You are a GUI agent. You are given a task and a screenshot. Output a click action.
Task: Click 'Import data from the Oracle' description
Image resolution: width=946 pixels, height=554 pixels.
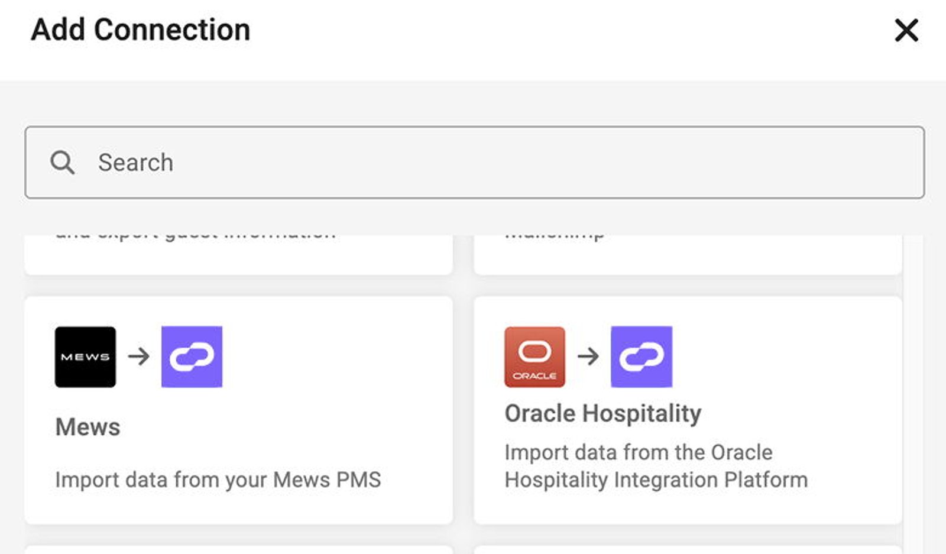coord(656,466)
